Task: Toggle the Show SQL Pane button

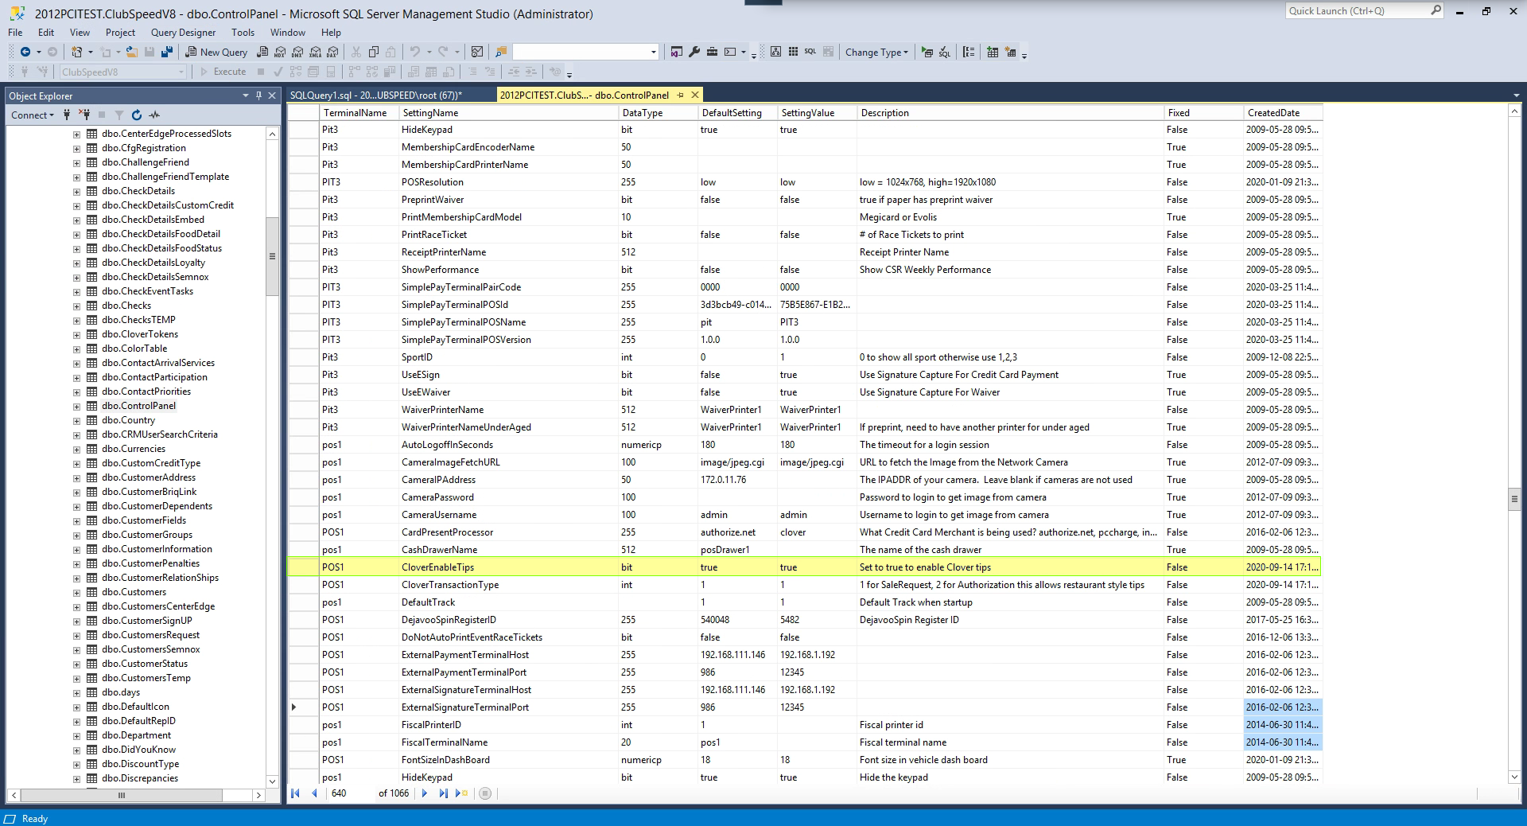Action: 810,52
